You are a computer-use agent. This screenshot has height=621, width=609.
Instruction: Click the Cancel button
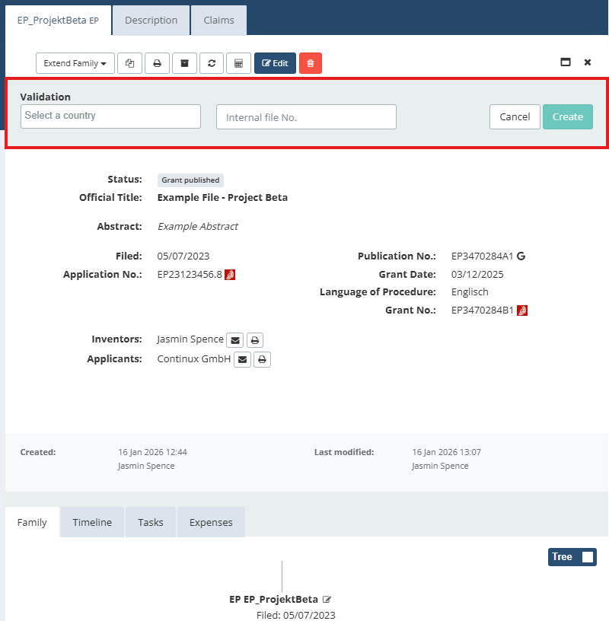(x=515, y=117)
